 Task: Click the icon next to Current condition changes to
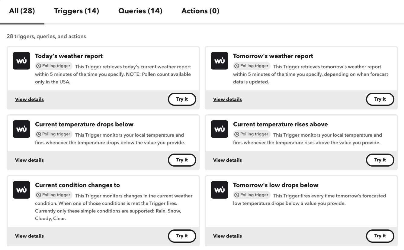21,190
